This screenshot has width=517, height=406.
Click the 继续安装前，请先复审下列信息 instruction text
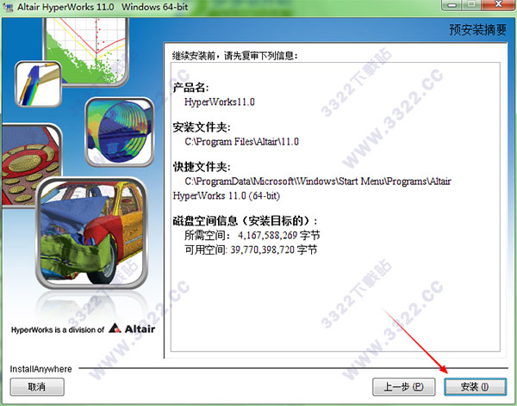234,56
